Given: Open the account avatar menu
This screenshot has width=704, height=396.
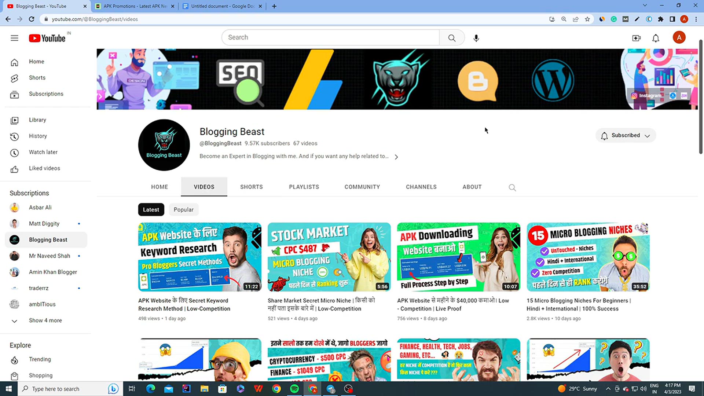Looking at the screenshot, I should (x=679, y=37).
